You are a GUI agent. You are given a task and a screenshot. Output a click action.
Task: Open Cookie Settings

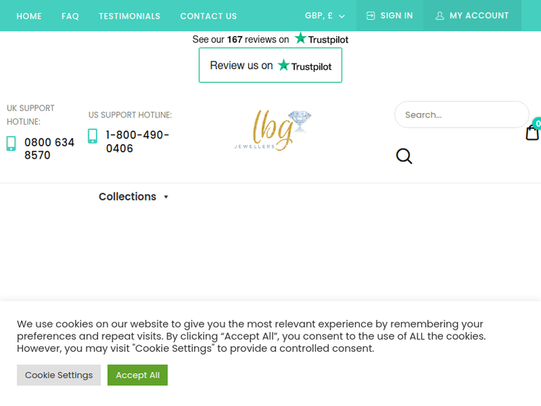pos(59,375)
